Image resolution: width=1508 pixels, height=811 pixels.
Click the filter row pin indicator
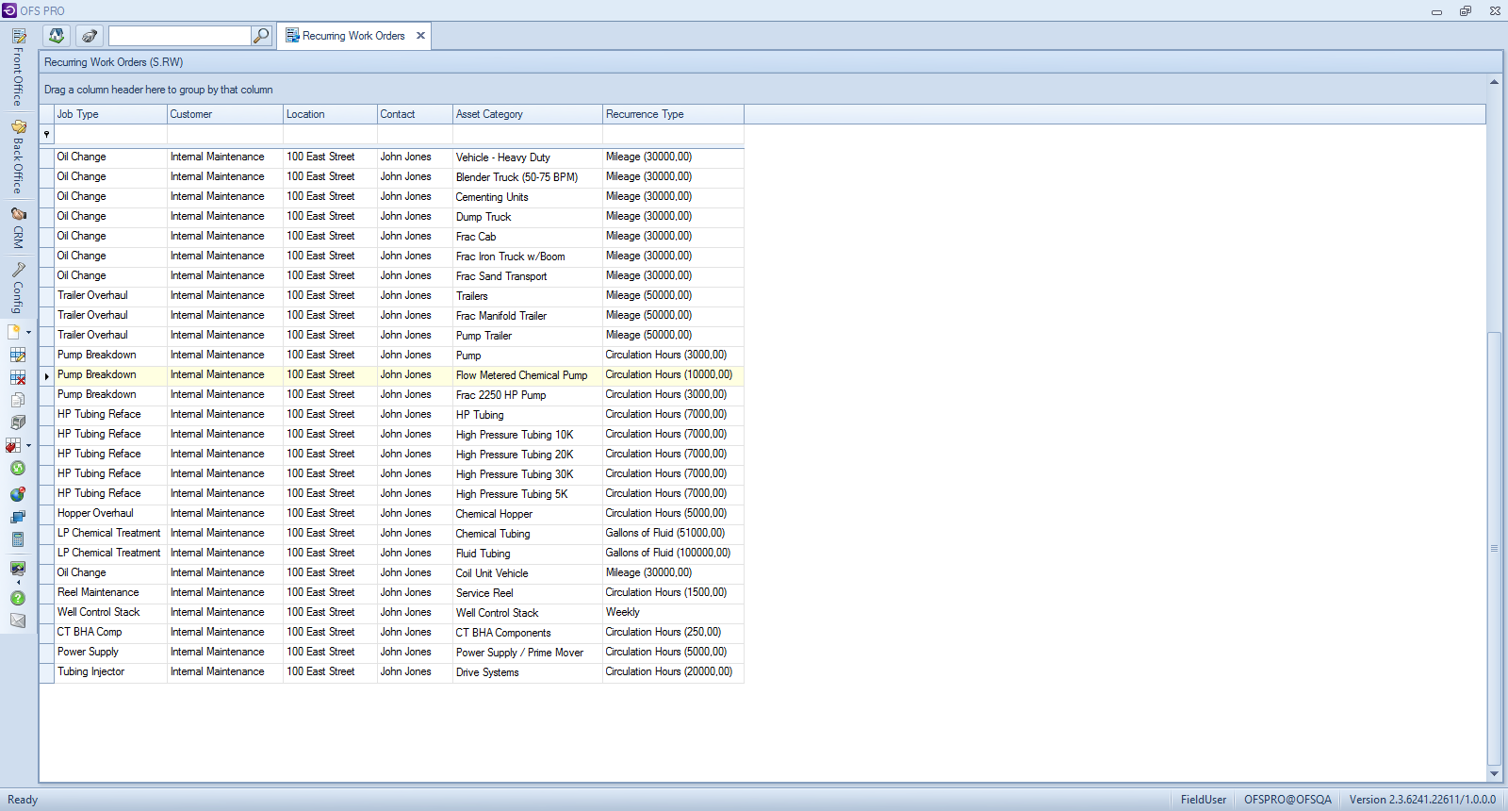pyautogui.click(x=46, y=135)
